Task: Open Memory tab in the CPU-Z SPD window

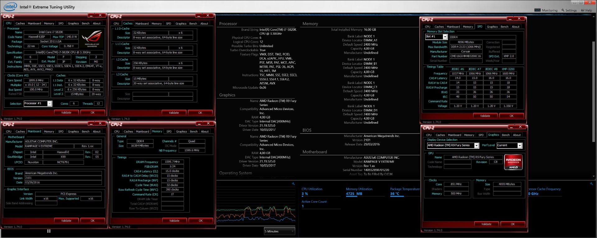Action: pos(468,27)
